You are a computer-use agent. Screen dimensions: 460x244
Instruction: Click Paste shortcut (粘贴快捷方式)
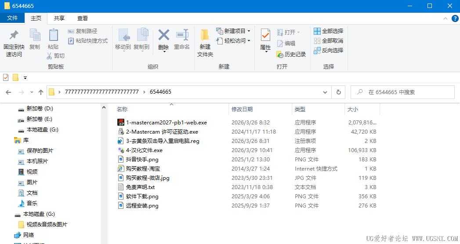pos(88,41)
